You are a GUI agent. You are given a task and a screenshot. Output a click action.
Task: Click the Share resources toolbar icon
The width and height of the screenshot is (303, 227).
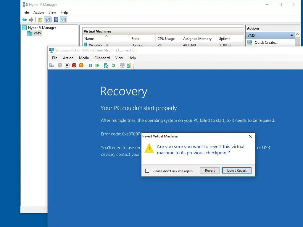[x=129, y=65]
